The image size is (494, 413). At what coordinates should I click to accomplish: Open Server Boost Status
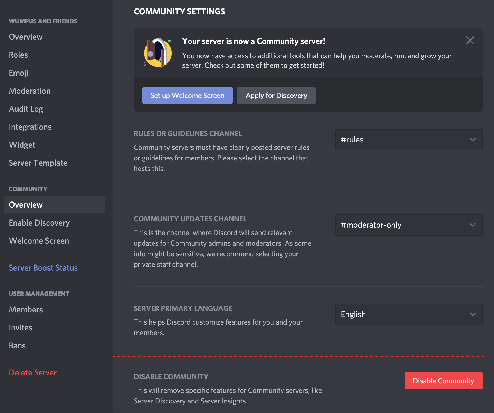tap(43, 268)
